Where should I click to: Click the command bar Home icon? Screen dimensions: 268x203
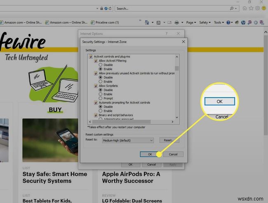pyautogui.click(x=147, y=22)
